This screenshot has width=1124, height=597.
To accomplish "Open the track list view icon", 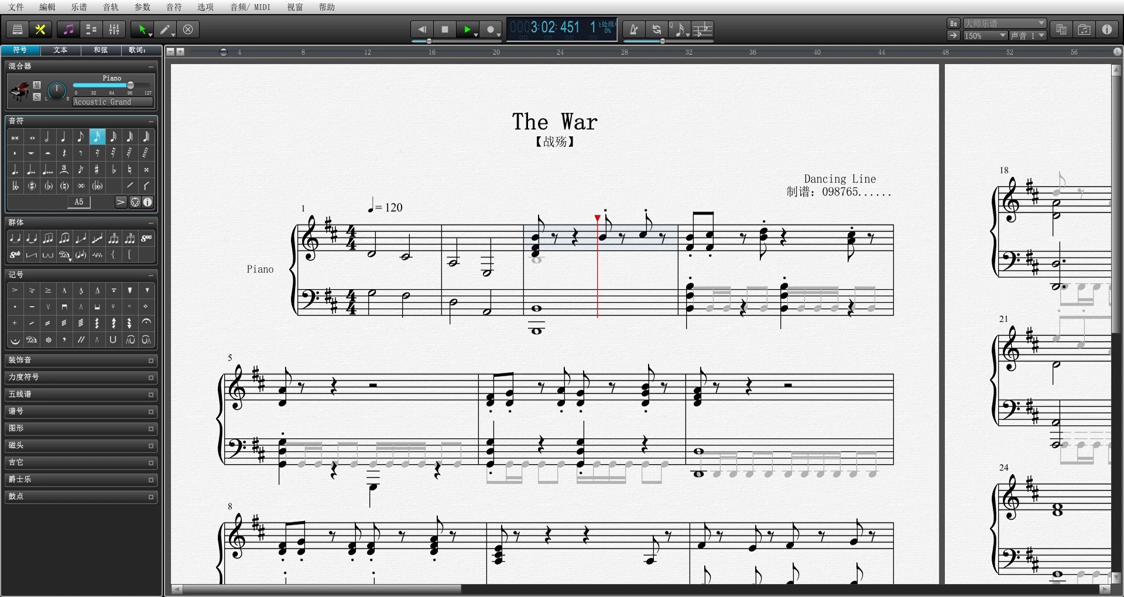I will [91, 29].
